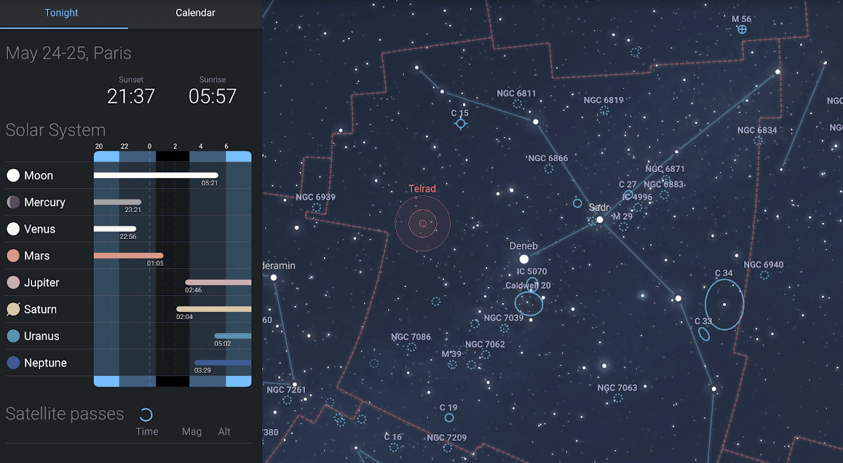Select the Uranus planet icon
Viewport: 843px width, 463px height.
pyautogui.click(x=13, y=336)
